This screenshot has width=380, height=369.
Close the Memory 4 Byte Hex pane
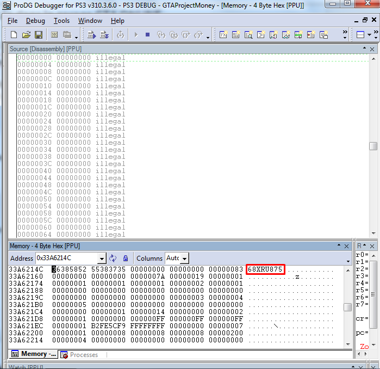346,246
